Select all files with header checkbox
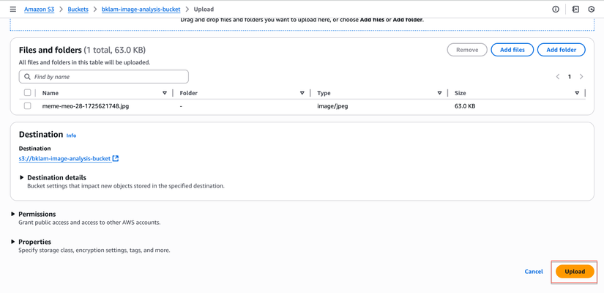Screen dimensions: 604x293 (x=28, y=93)
